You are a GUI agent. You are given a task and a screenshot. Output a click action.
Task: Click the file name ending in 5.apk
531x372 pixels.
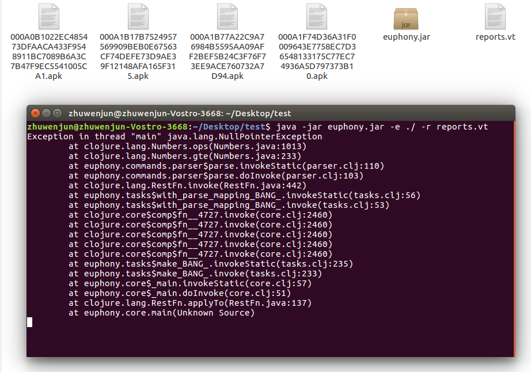coord(138,56)
